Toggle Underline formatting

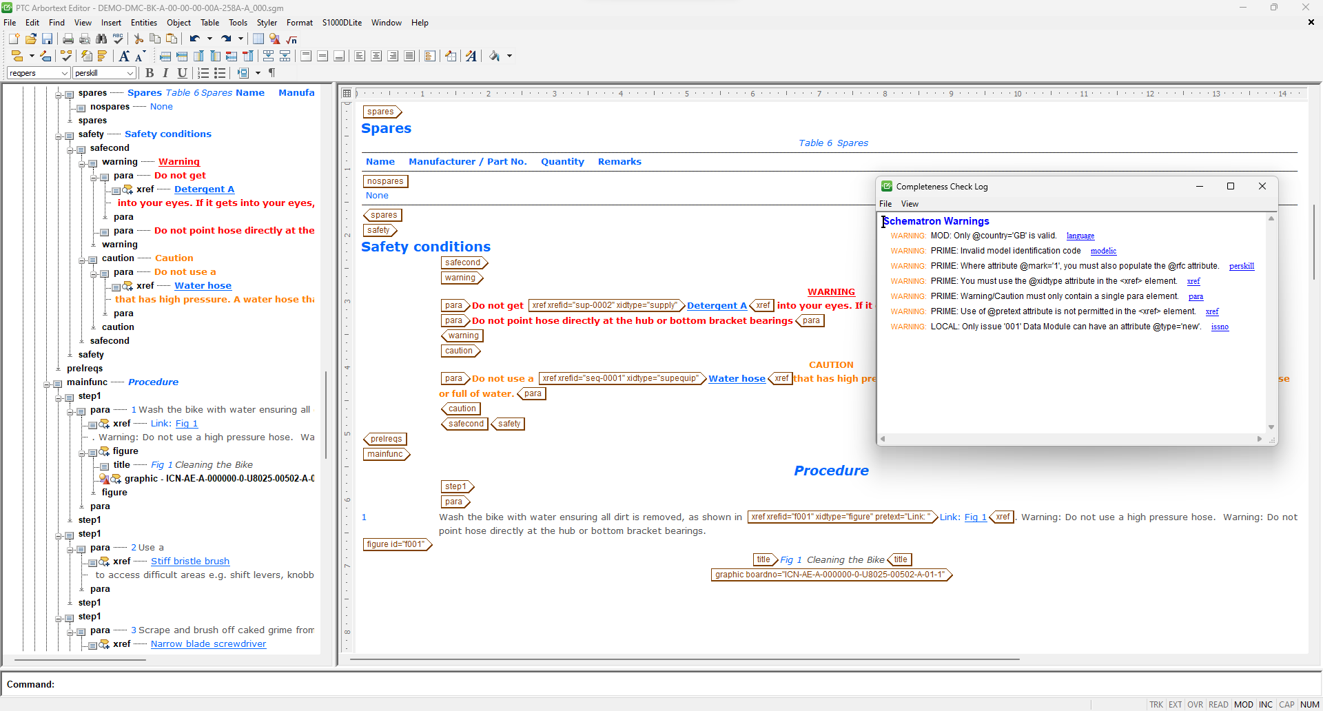(x=182, y=73)
